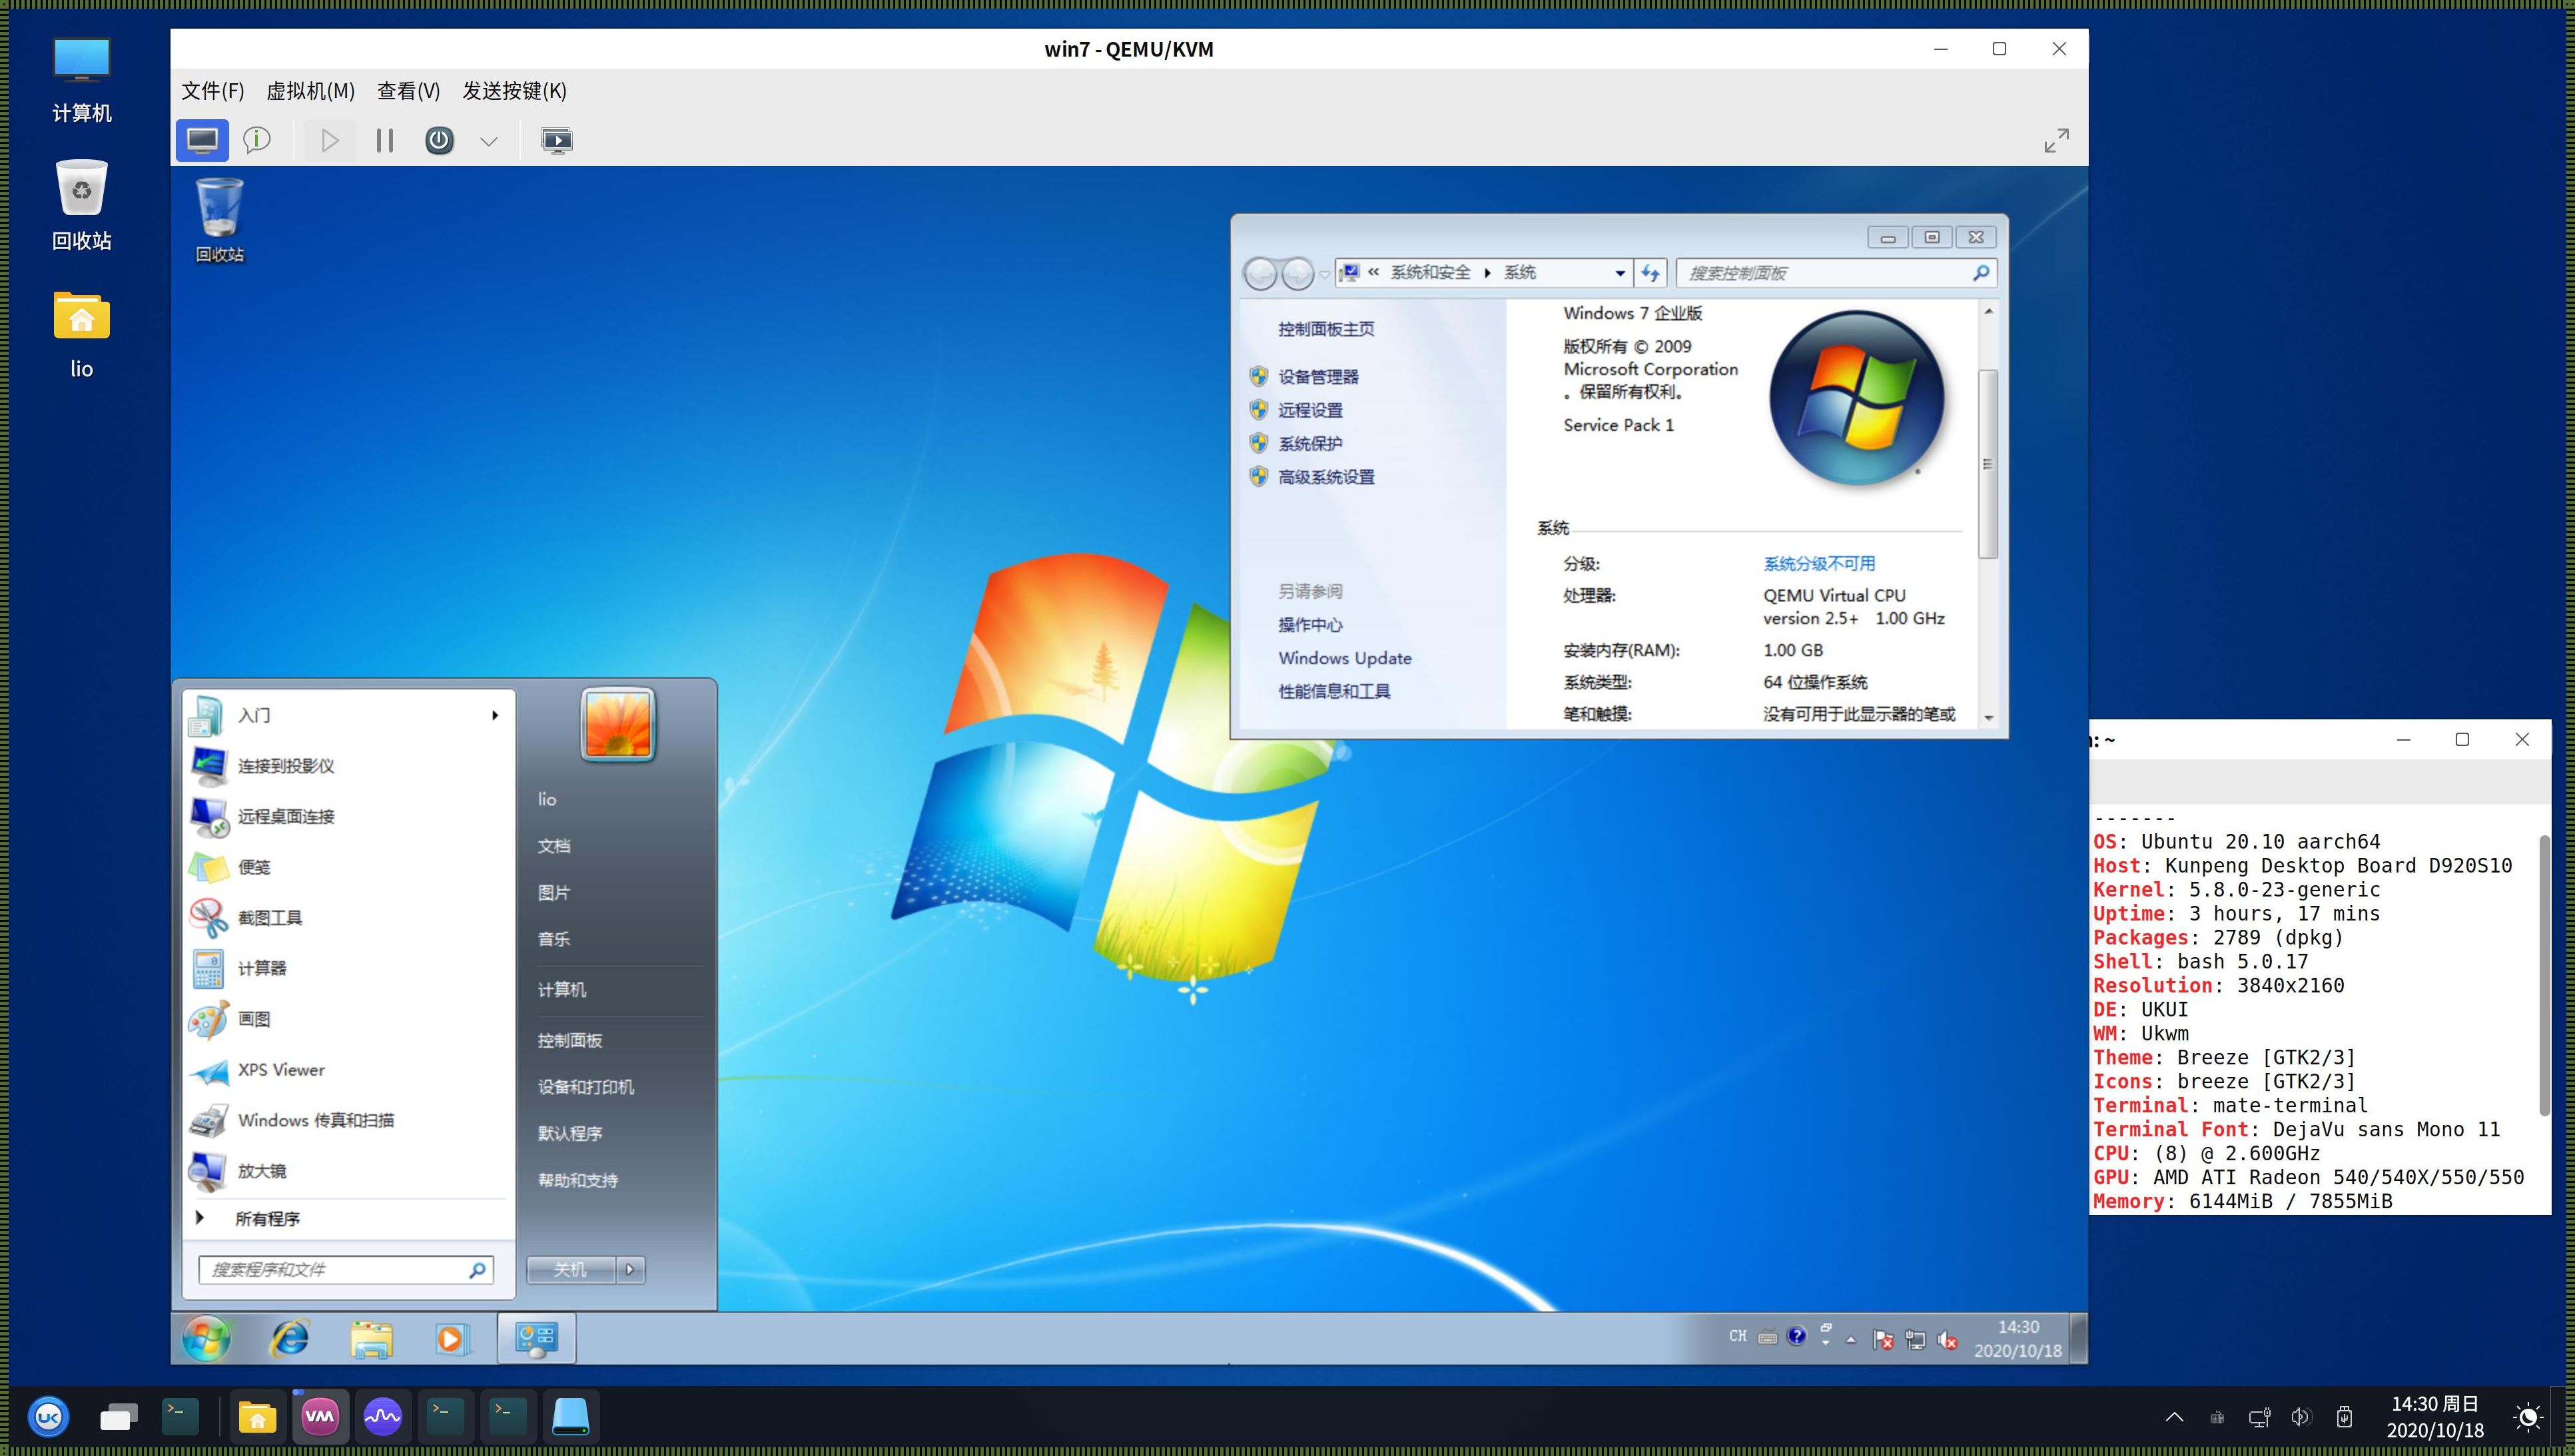Click the 系统分级不可用 link
2575x1456 pixels.
pos(1819,563)
